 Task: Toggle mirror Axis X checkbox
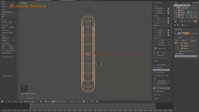[x=176, y=43]
